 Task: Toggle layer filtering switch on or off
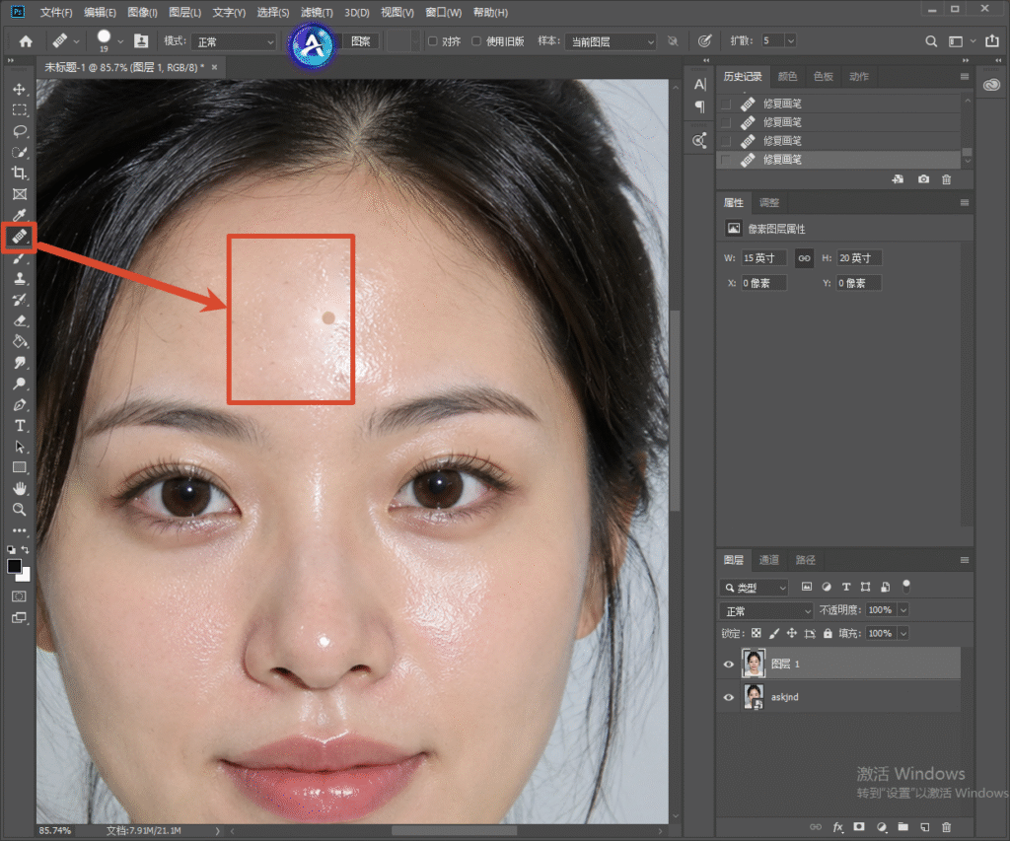coord(906,586)
